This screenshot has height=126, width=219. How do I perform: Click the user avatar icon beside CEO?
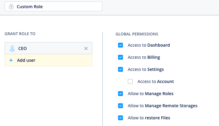(x=12, y=48)
